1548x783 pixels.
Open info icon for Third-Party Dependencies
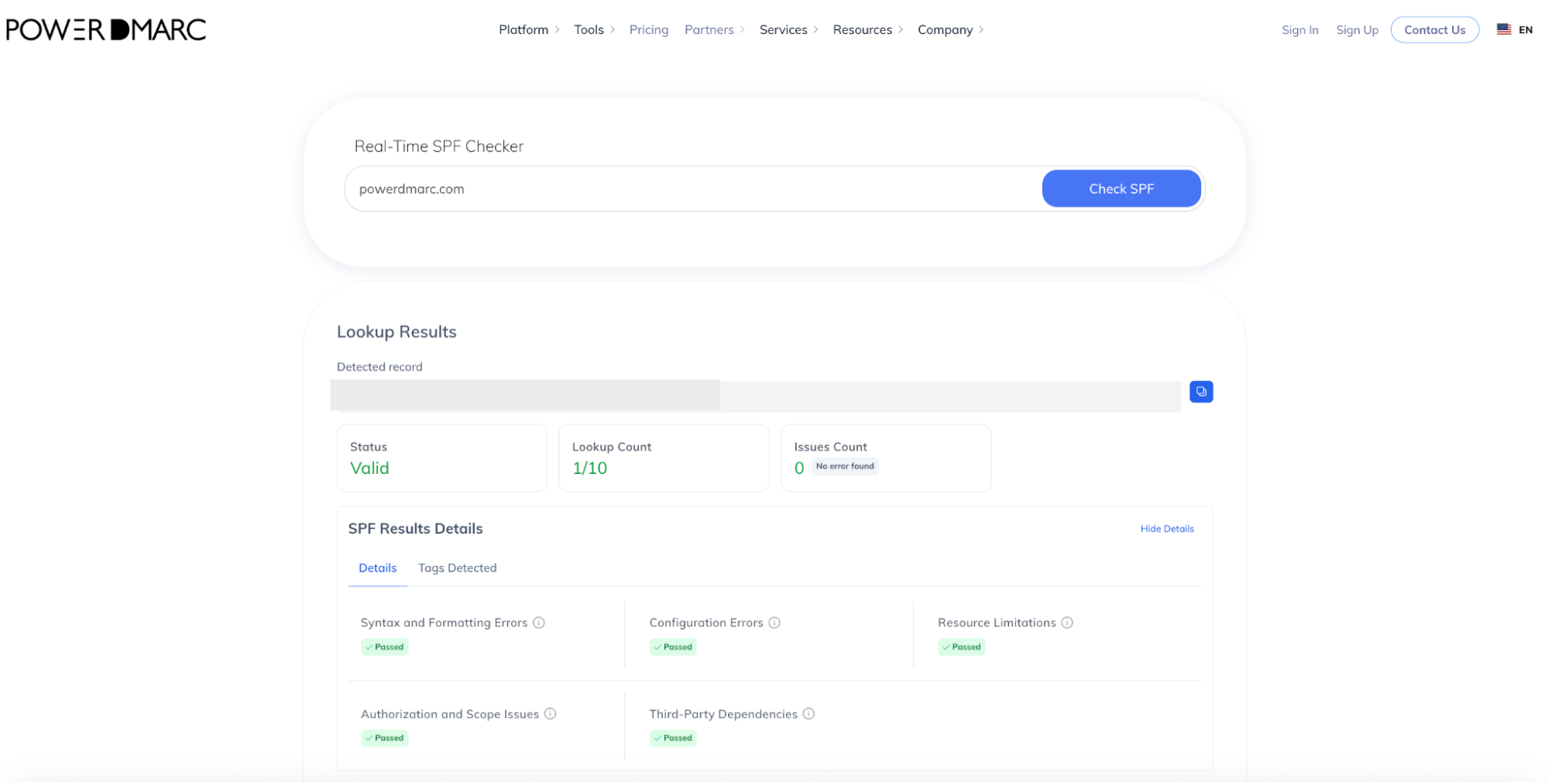coord(808,714)
